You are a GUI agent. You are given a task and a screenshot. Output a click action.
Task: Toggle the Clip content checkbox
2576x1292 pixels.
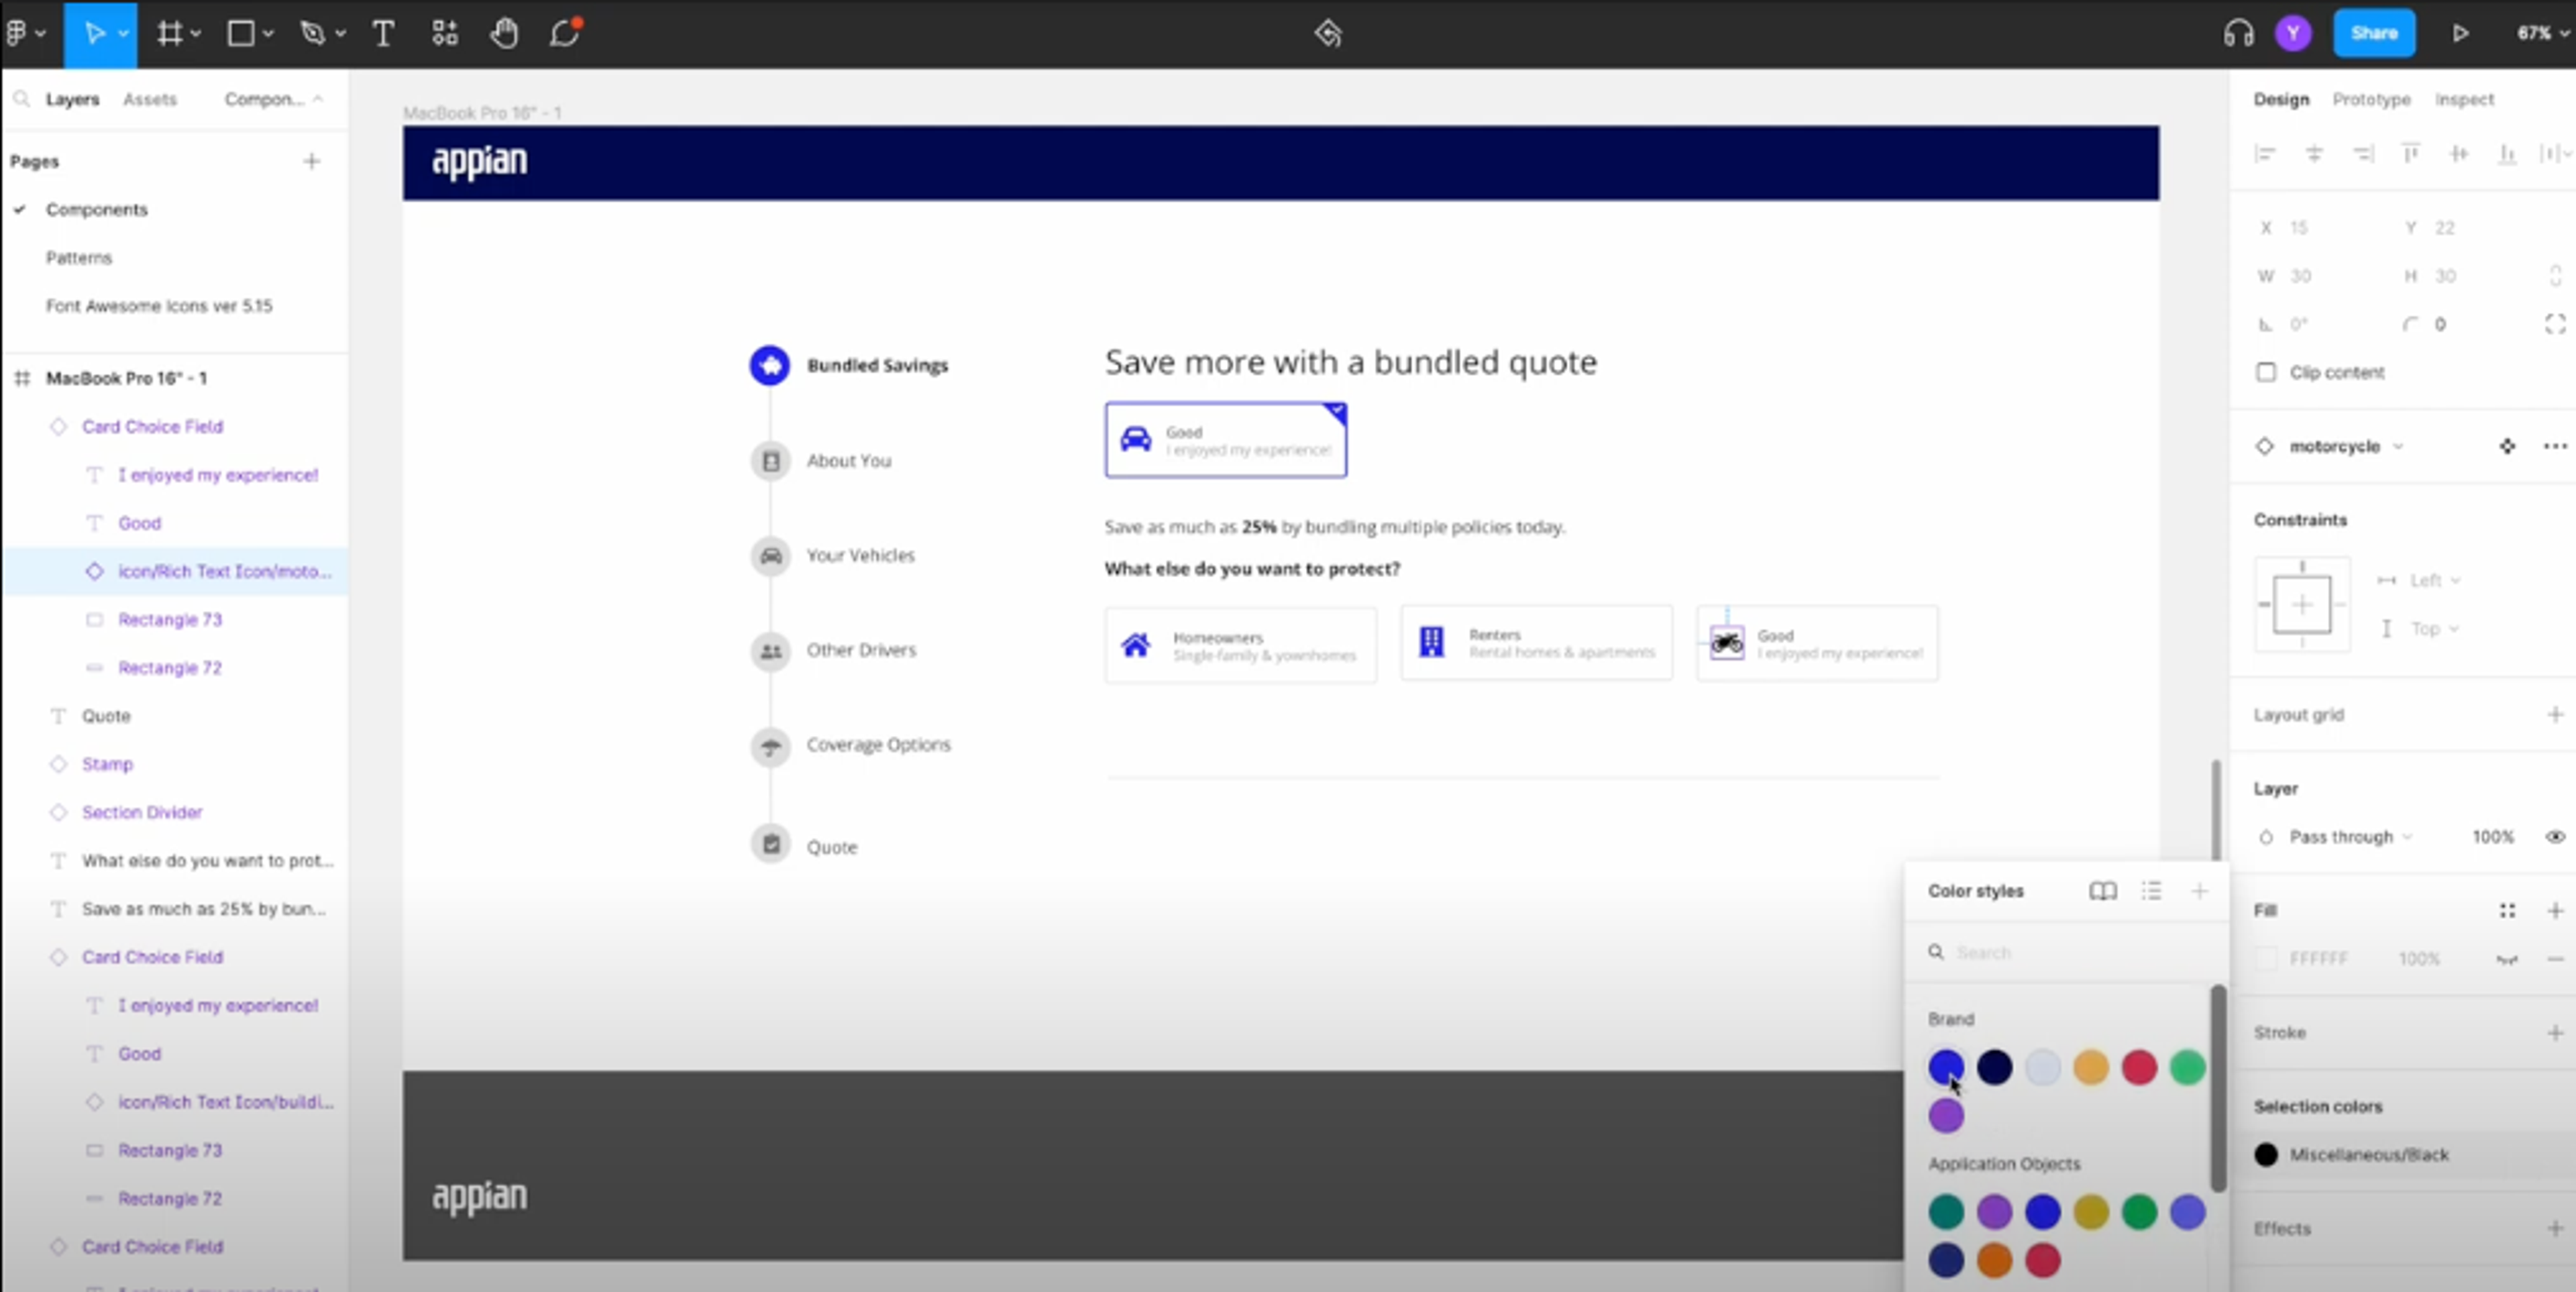[2266, 372]
